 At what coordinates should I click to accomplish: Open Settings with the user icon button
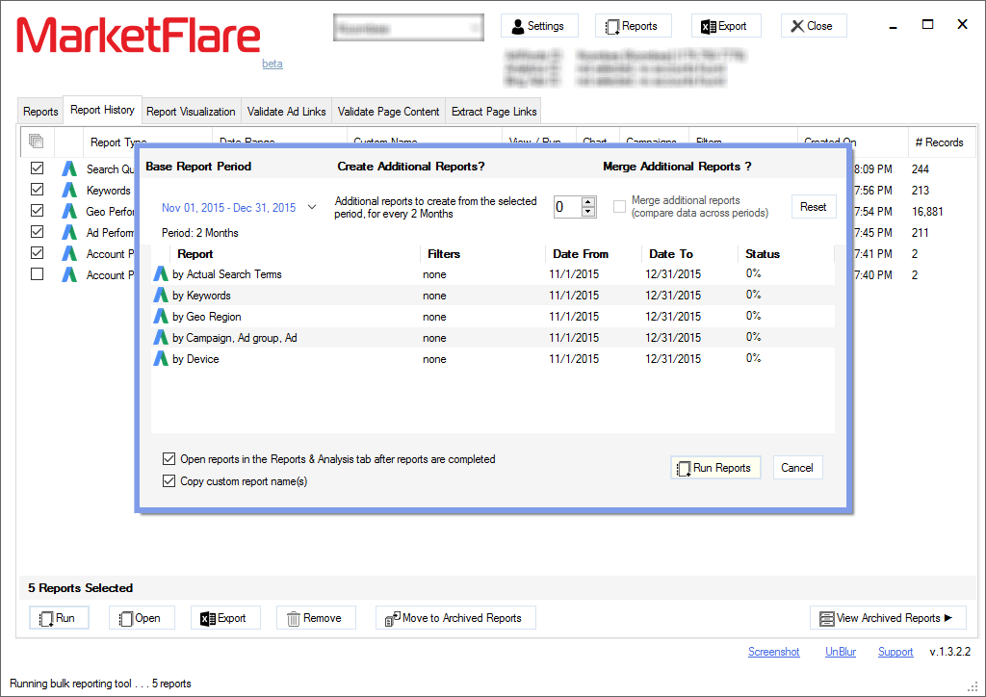point(539,26)
